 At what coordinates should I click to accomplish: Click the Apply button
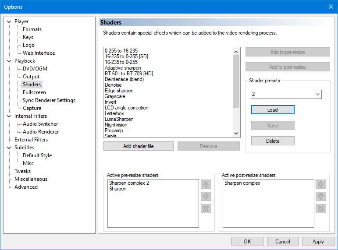[x=318, y=242]
